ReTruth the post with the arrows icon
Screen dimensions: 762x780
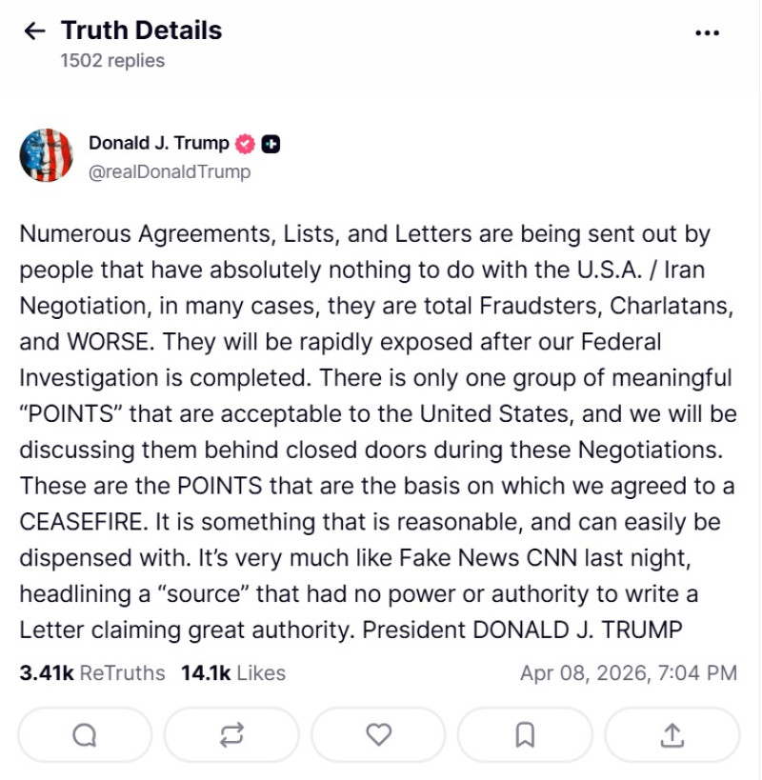pos(231,734)
